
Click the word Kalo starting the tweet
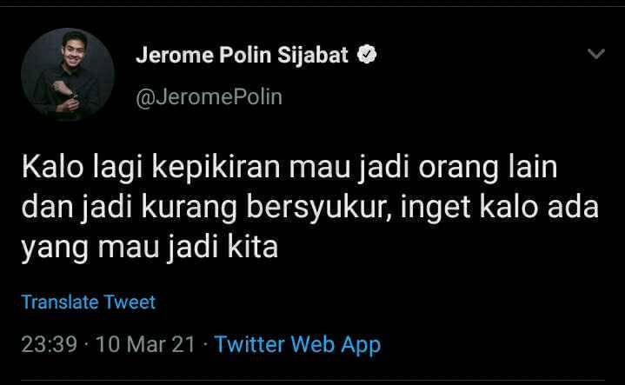[53, 167]
